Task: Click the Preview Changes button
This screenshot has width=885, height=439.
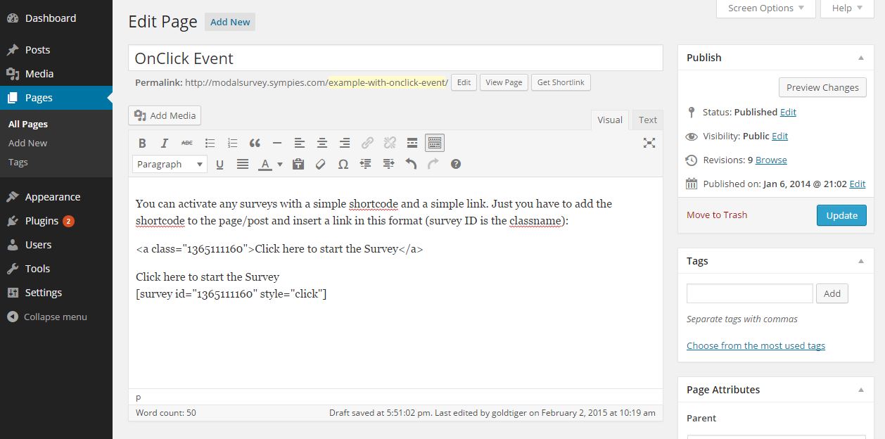Action: coord(822,87)
